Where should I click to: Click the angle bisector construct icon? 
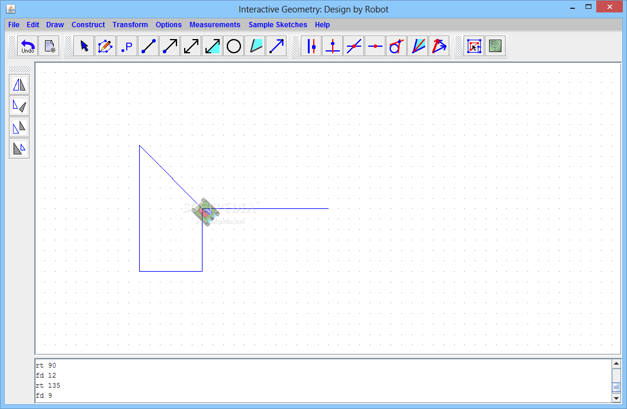click(x=418, y=46)
